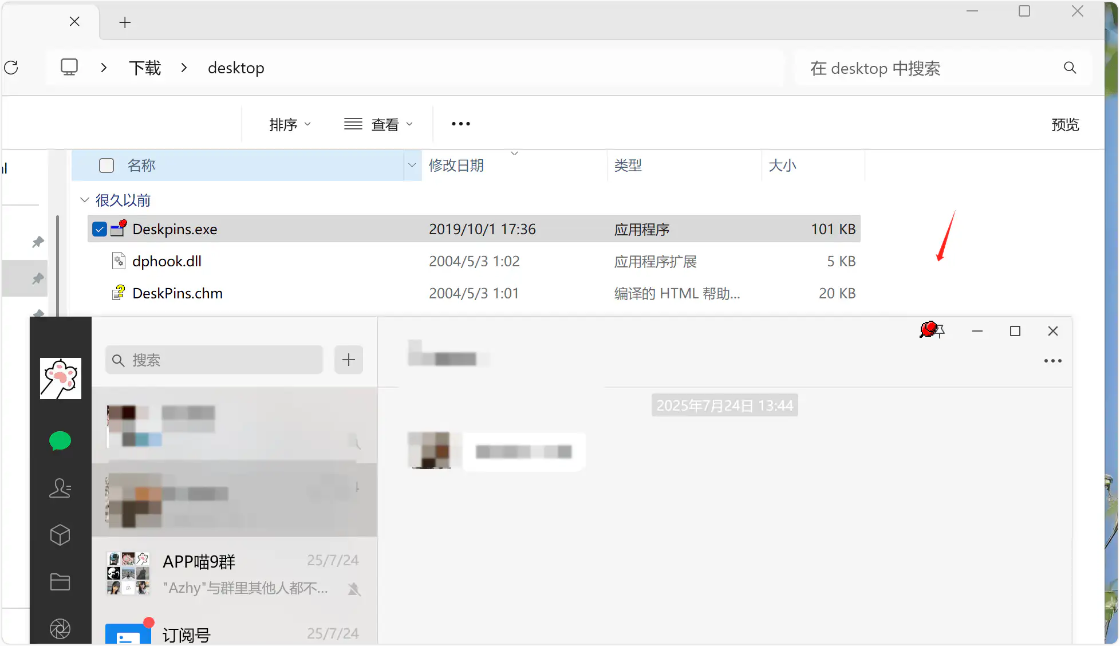This screenshot has width=1120, height=646.
Task: Click the refresh icon in File Explorer
Action: click(x=11, y=68)
